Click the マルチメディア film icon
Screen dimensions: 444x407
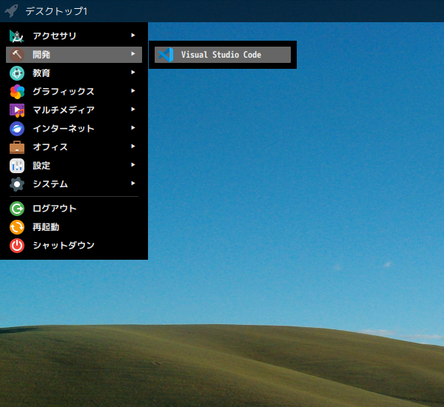pyautogui.click(x=17, y=110)
